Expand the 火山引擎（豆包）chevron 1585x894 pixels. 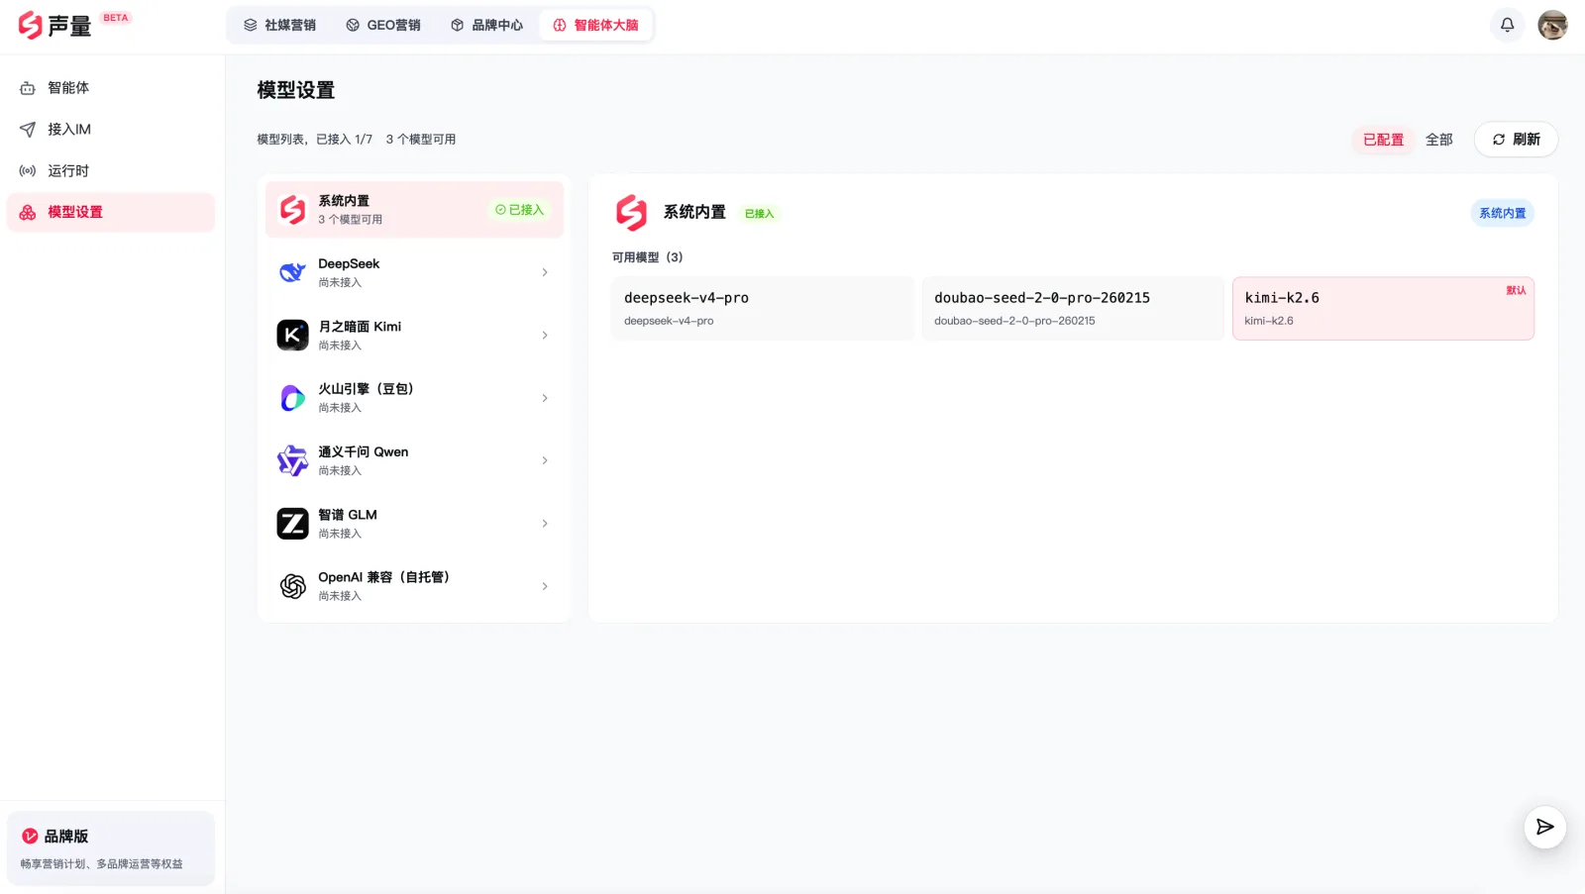pyautogui.click(x=545, y=398)
